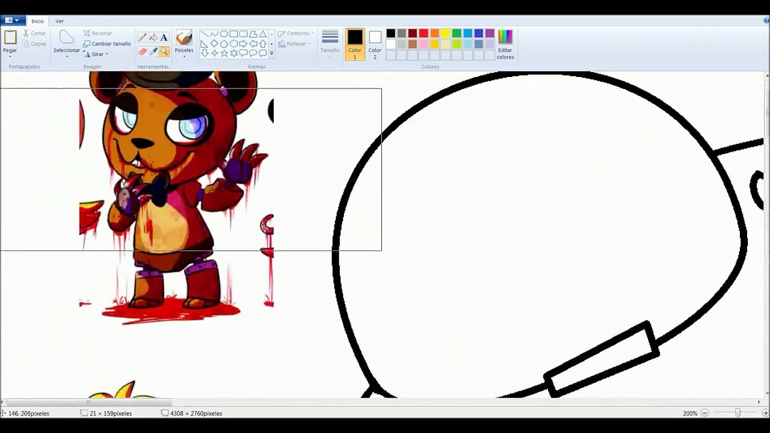Pick the five-point star shape

(224, 53)
